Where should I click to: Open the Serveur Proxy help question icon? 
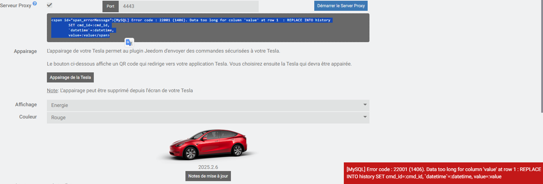click(35, 4)
